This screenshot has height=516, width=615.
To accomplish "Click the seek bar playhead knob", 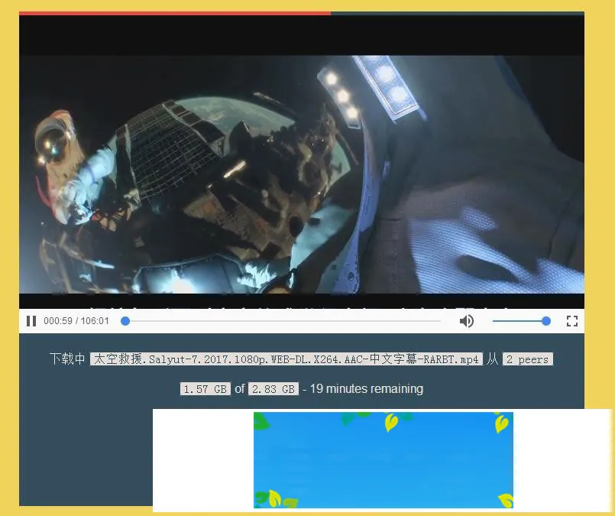I will [125, 321].
